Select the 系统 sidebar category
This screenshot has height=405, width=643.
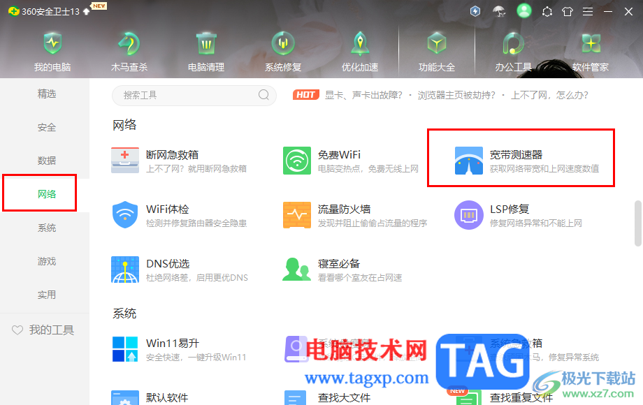[x=47, y=228]
